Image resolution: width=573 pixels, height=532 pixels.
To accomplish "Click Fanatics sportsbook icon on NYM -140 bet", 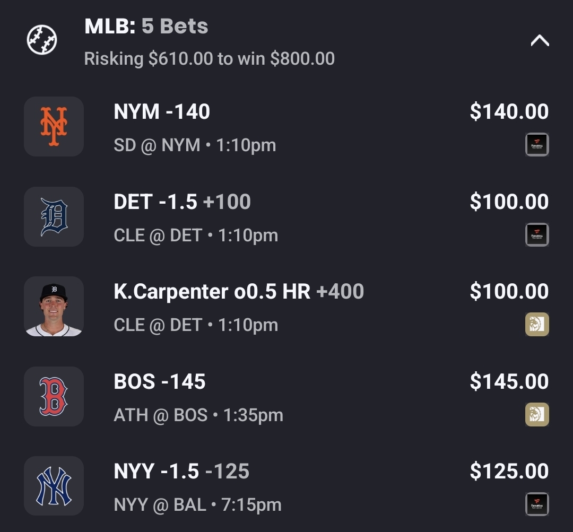I will (x=536, y=144).
